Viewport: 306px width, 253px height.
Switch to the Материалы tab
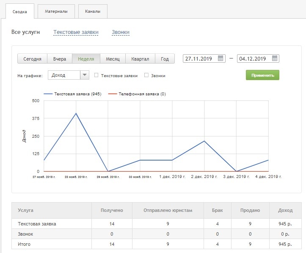(x=56, y=11)
